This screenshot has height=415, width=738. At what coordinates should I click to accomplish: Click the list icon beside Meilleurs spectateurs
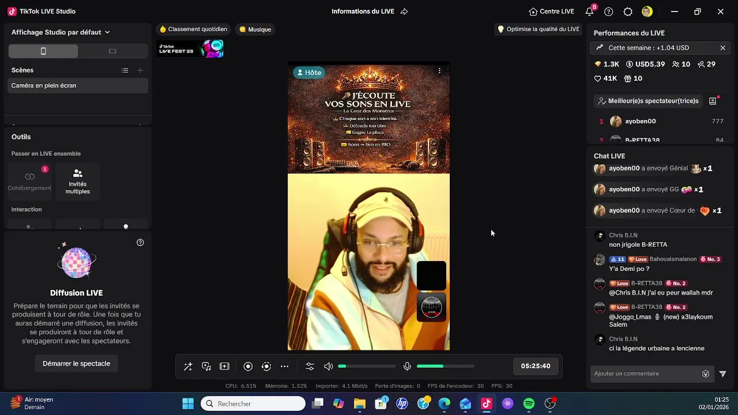[713, 101]
